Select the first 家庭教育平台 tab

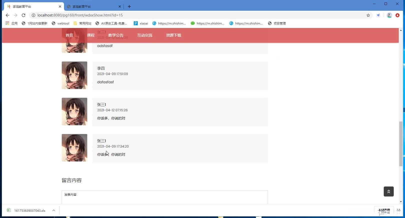[34, 6]
